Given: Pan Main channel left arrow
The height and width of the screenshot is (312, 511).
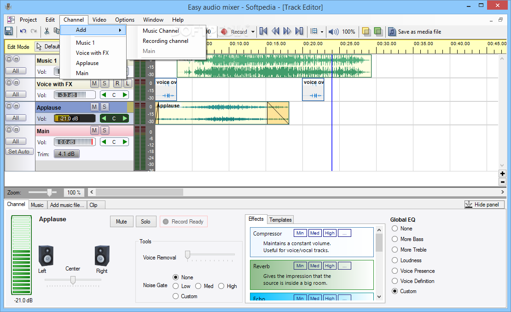Looking at the screenshot, I should coord(104,142).
